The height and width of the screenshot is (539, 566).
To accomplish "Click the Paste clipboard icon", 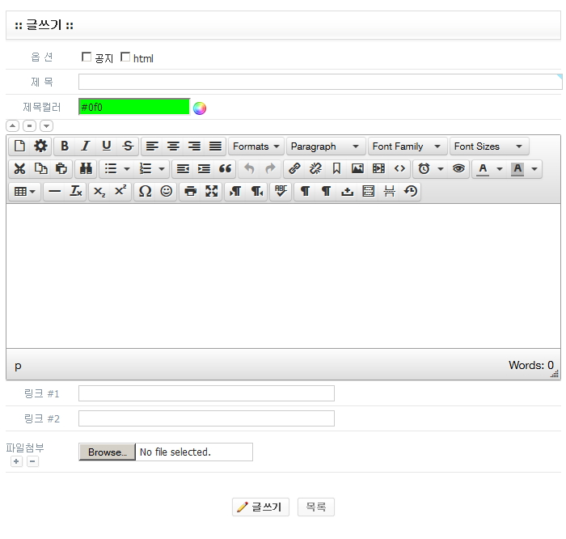I will click(61, 168).
